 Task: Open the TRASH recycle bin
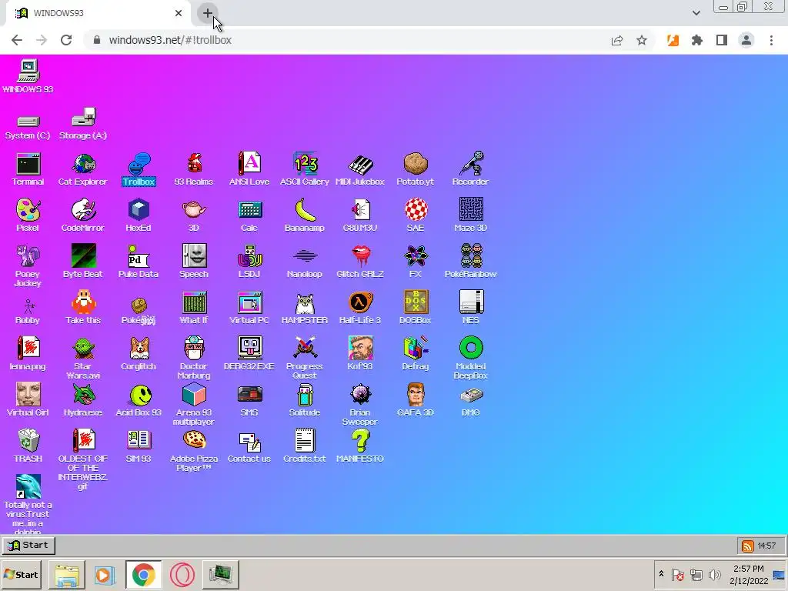[28, 446]
